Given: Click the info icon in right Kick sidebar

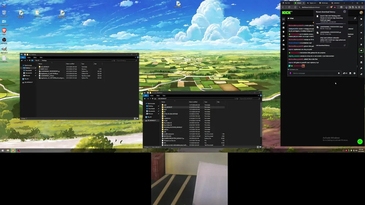Looking at the screenshot, I should pos(361,19).
